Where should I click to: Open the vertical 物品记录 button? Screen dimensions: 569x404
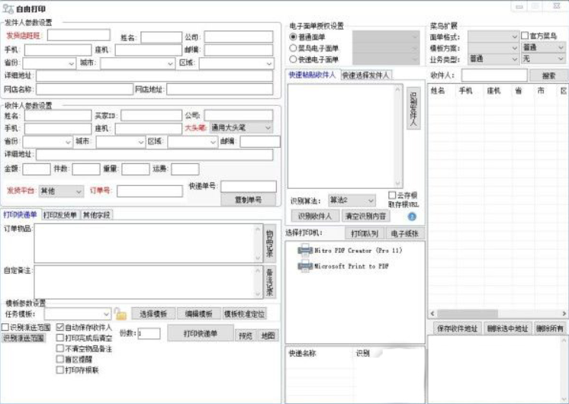pos(269,243)
